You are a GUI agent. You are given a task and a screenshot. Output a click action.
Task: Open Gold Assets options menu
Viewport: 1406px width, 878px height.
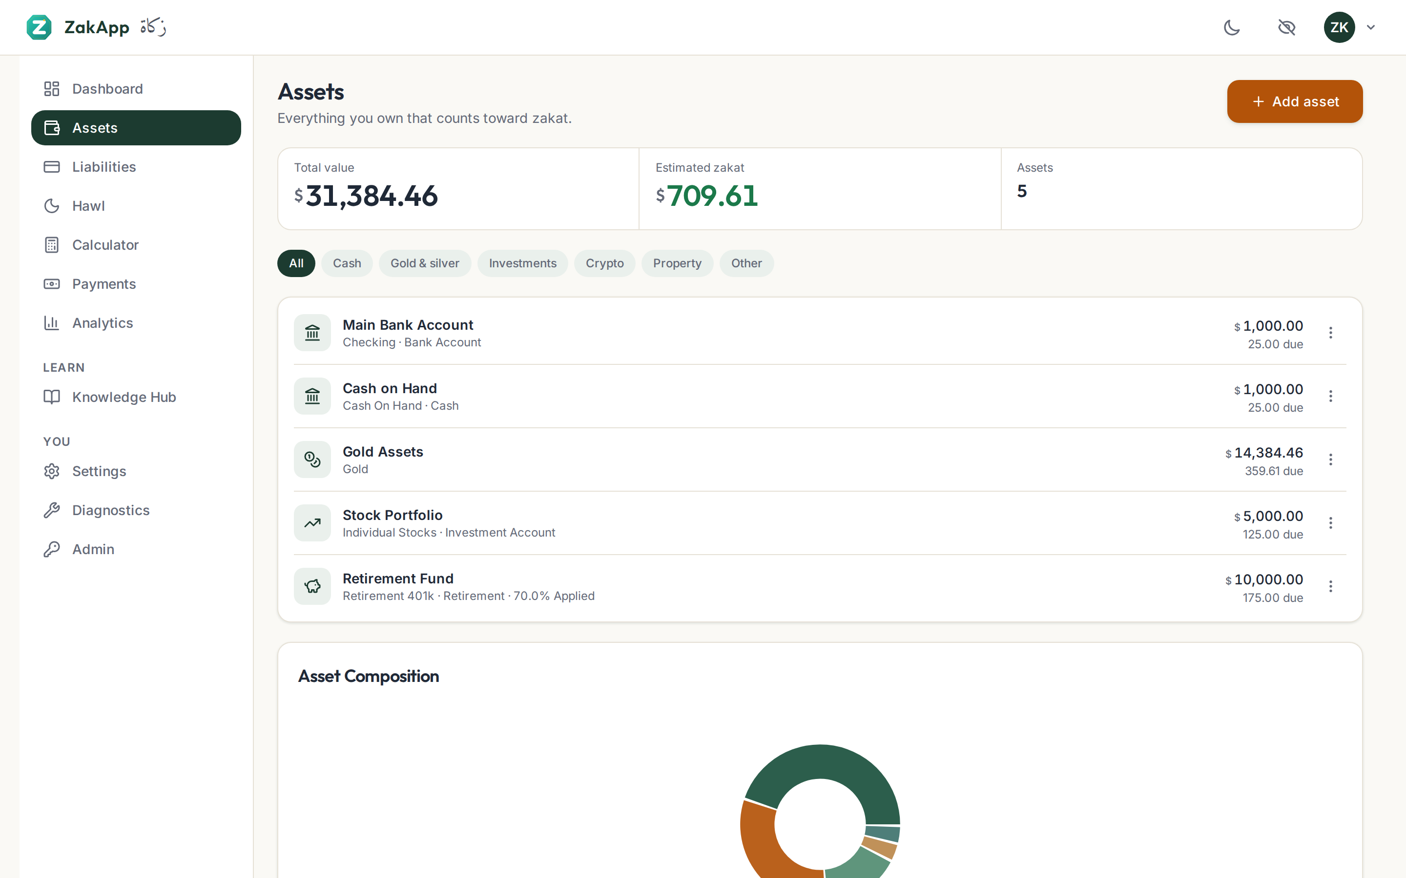[x=1330, y=459]
